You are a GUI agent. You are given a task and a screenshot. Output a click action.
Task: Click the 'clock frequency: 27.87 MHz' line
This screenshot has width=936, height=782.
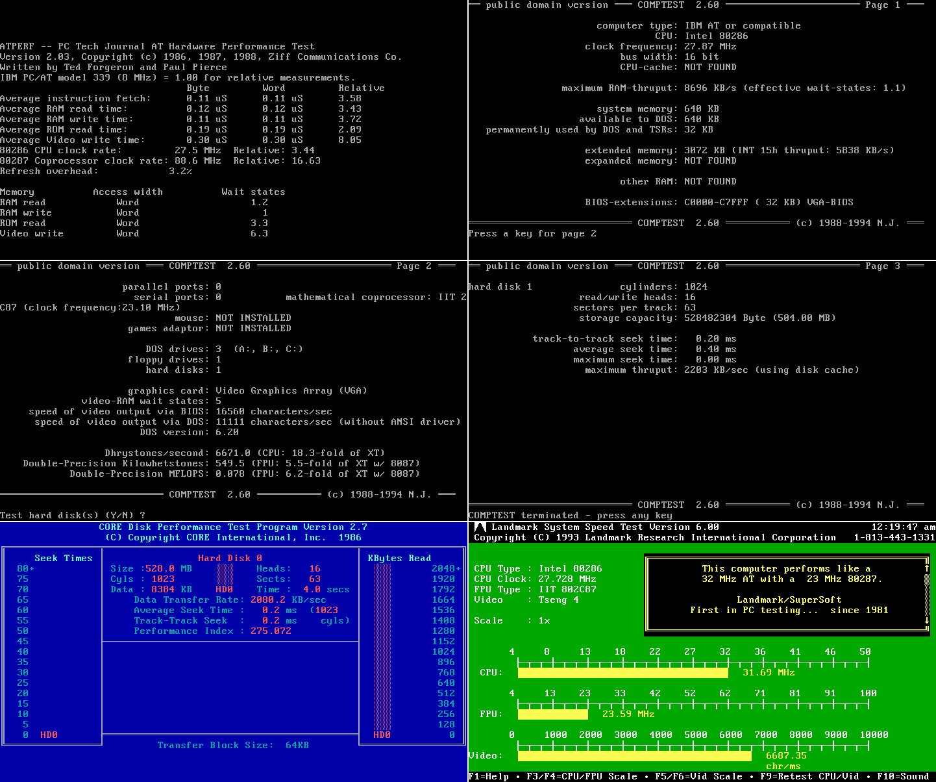click(661, 46)
